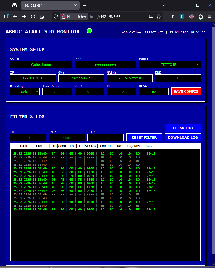This screenshot has height=268, width=215.
Task: Reload the page with the refresh icon
Action: coord(33,16)
